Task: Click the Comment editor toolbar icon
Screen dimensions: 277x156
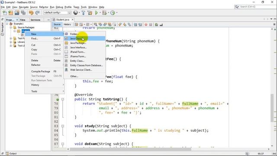Action: point(156,25)
